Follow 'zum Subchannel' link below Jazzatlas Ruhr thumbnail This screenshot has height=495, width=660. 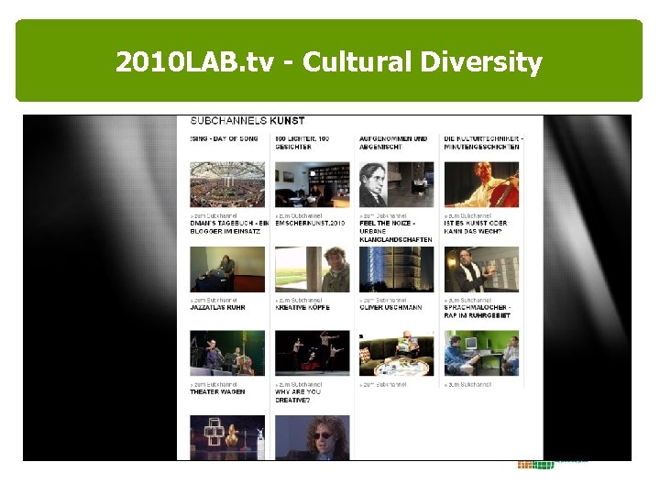214,384
